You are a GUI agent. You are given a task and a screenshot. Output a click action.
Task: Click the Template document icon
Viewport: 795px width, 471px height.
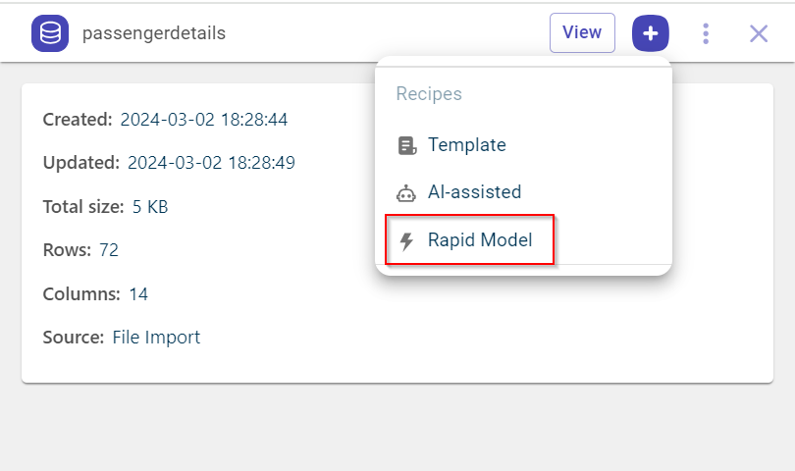coord(406,145)
